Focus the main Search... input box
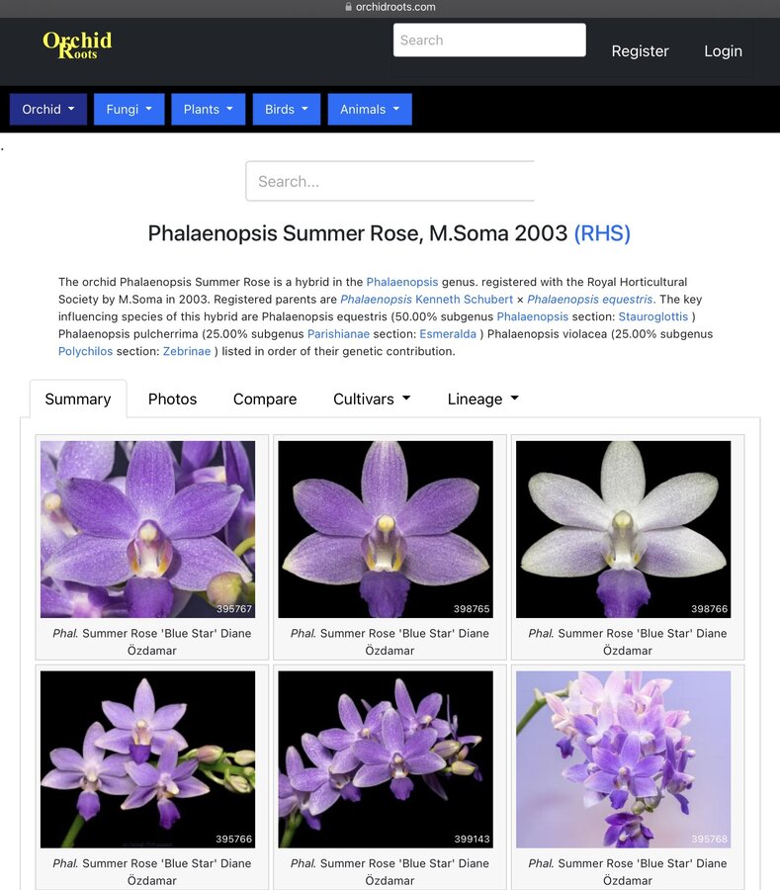 [390, 181]
